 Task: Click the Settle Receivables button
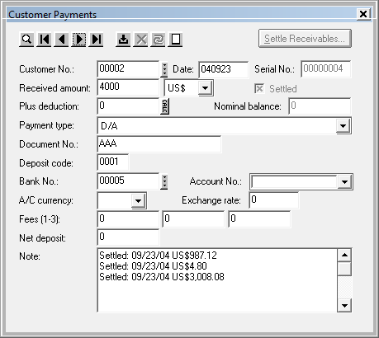(305, 39)
